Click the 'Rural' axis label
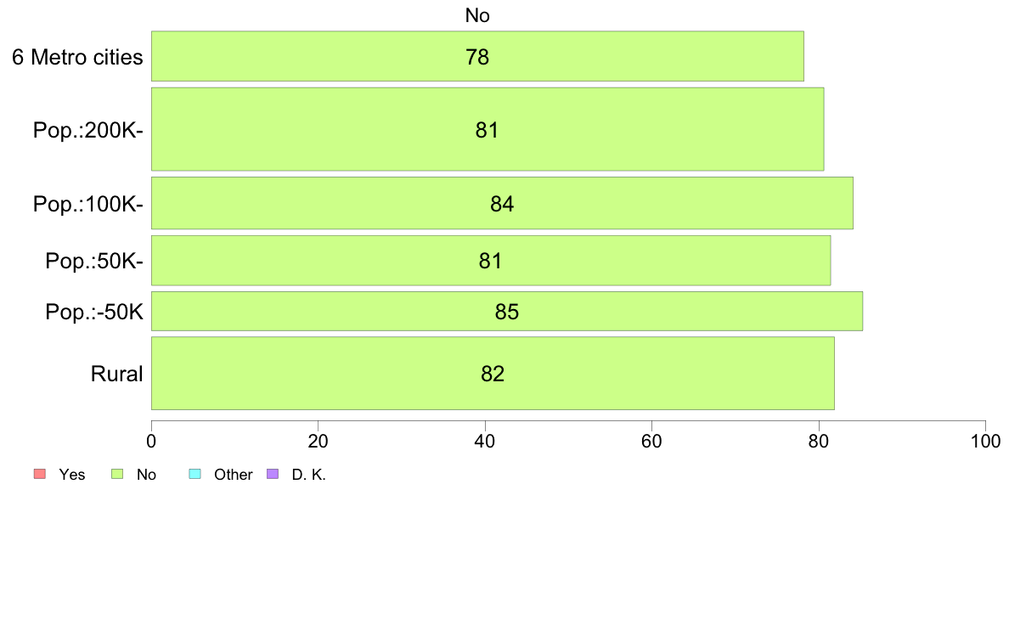 (x=116, y=374)
